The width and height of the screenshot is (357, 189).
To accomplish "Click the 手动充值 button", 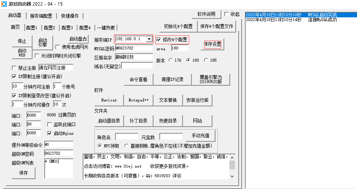I will click(x=200, y=136).
